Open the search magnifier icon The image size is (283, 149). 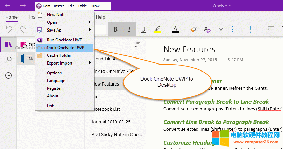[8, 60]
